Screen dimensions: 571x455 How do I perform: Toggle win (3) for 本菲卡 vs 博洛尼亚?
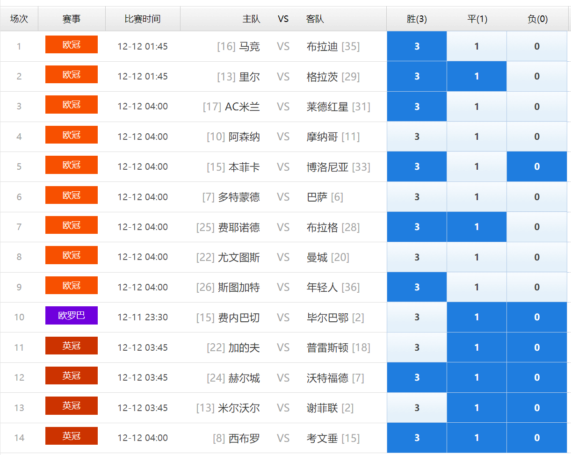pyautogui.click(x=417, y=166)
